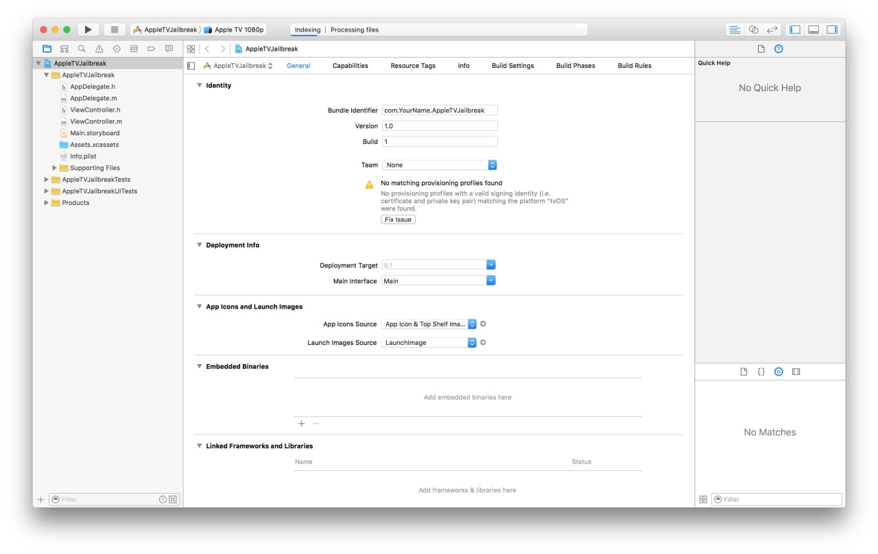Screen dimensions: 878x554
Task: Select Main.storyboard in project navigator
Action: (95, 133)
